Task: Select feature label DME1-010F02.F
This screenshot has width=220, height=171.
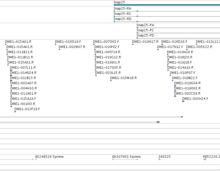Action: [107, 47]
